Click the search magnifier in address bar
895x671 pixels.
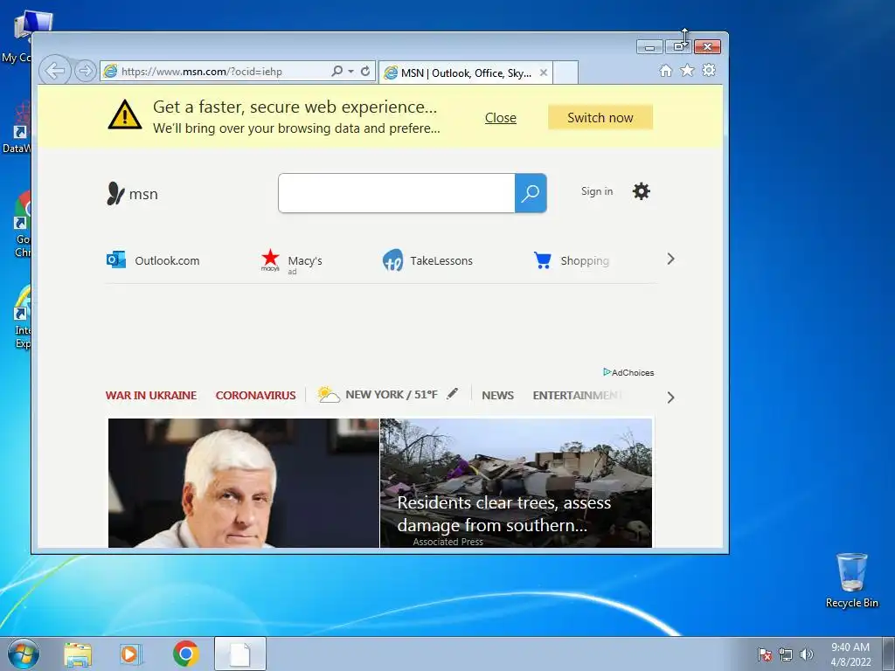tap(336, 72)
